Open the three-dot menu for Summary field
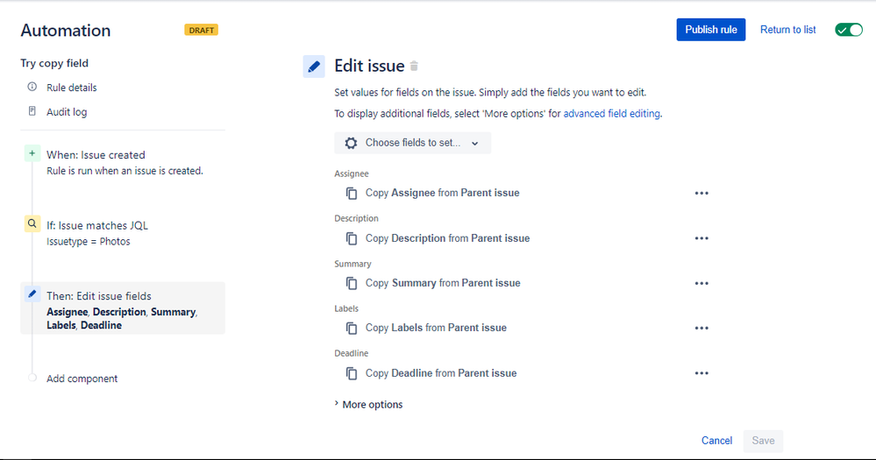Screen dimensions: 876x460 coord(702,284)
